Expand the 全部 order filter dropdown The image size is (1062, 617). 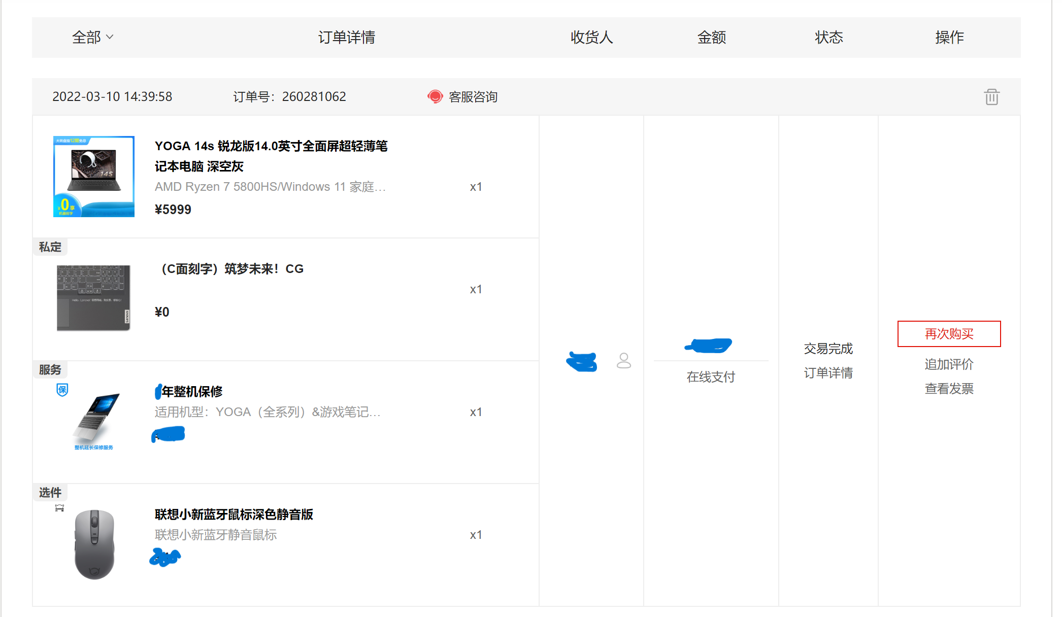(x=93, y=37)
